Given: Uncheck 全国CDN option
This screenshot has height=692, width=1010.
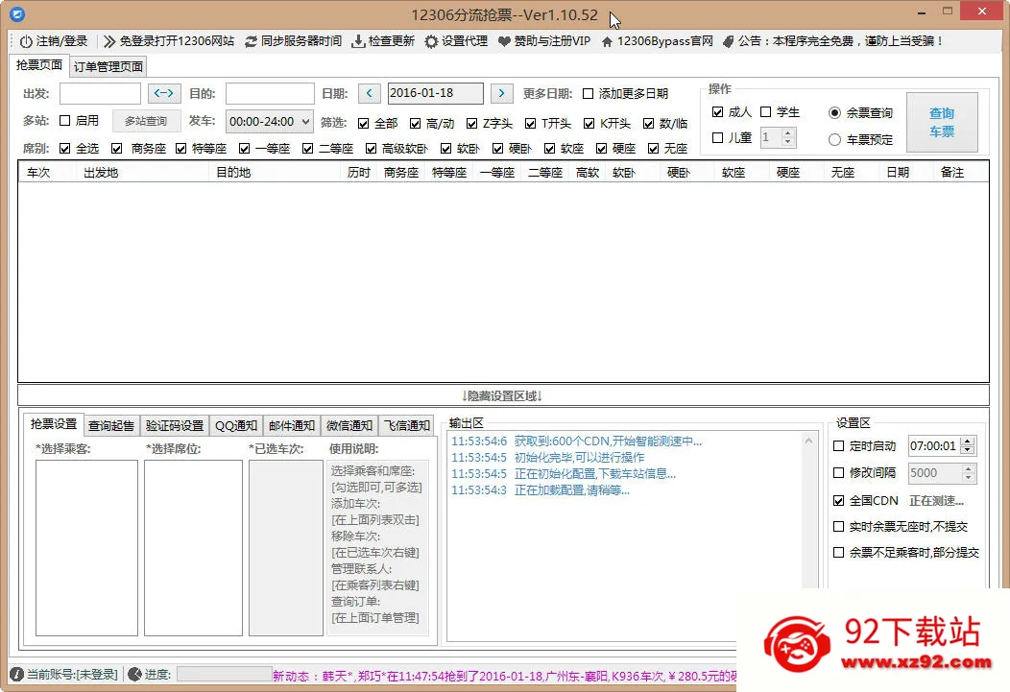Looking at the screenshot, I should (x=838, y=500).
